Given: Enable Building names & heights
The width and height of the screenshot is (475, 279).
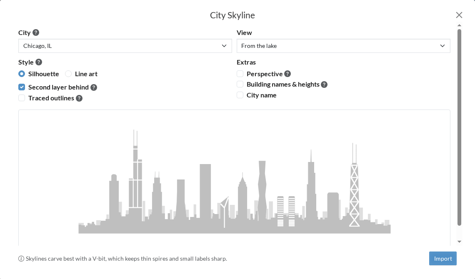Looking at the screenshot, I should [240, 85].
